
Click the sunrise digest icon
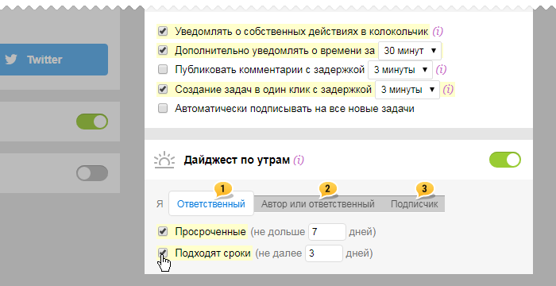tap(164, 160)
